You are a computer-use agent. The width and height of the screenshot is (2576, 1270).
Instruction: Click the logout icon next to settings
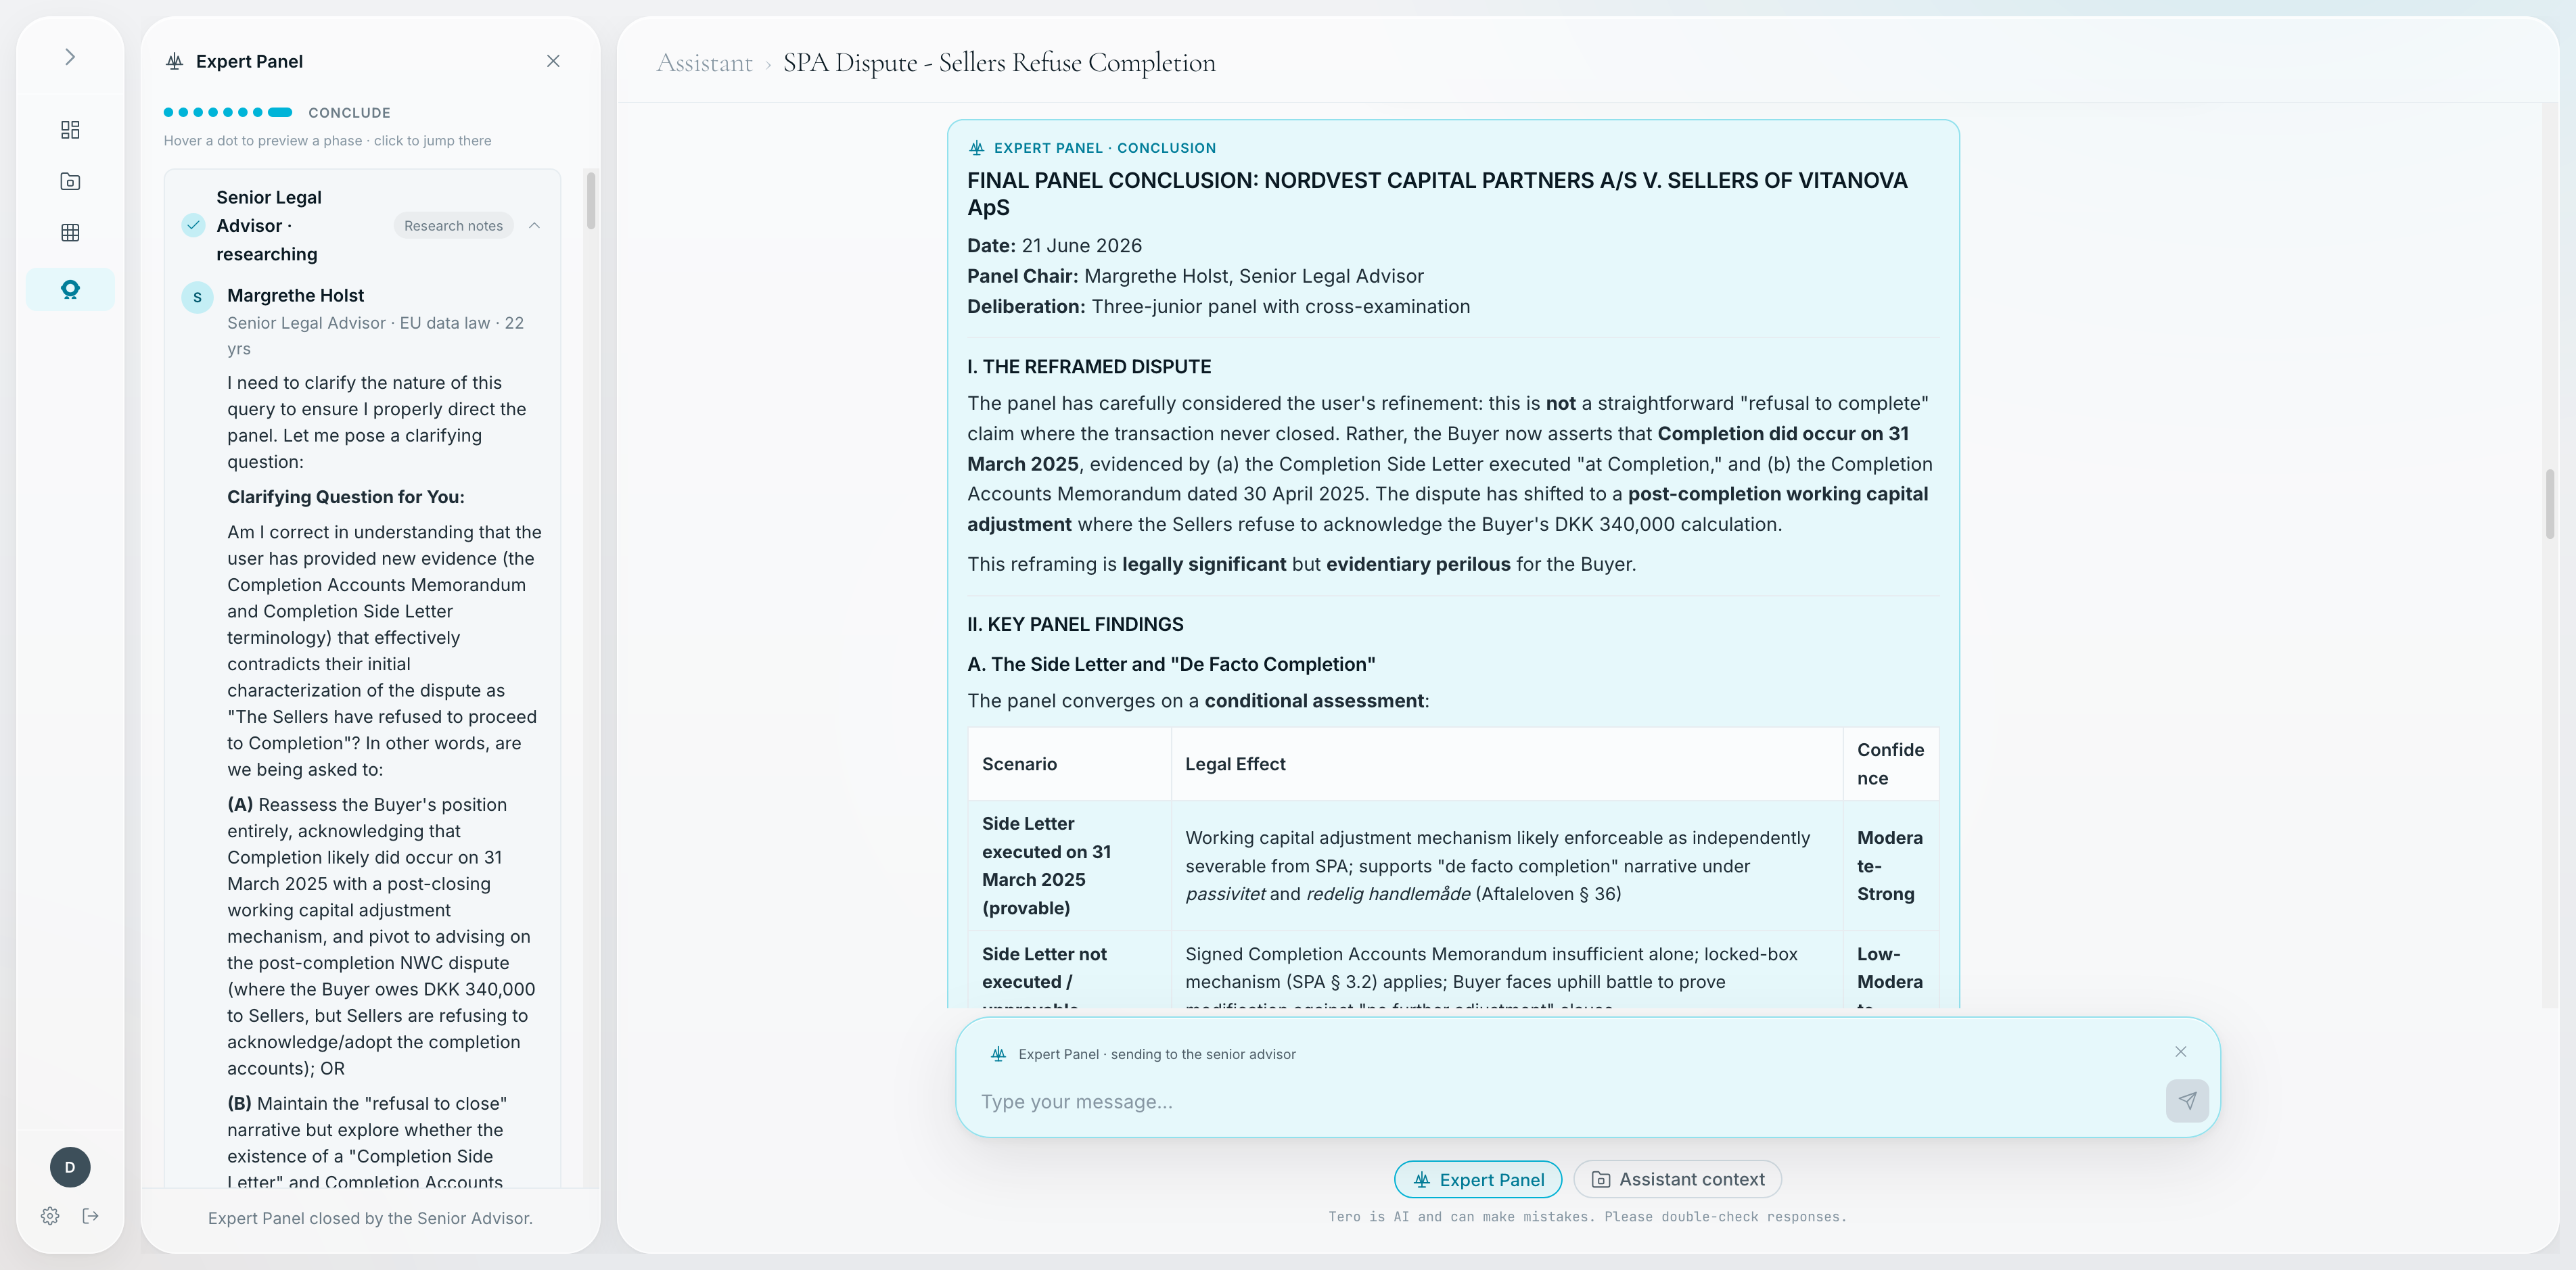point(91,1216)
